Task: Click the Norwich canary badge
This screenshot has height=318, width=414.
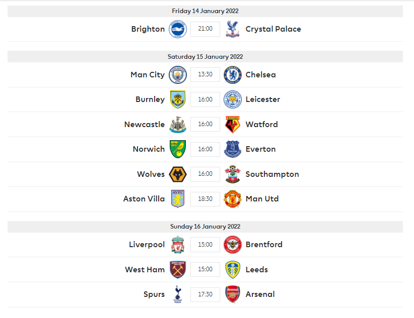Action: (178, 149)
